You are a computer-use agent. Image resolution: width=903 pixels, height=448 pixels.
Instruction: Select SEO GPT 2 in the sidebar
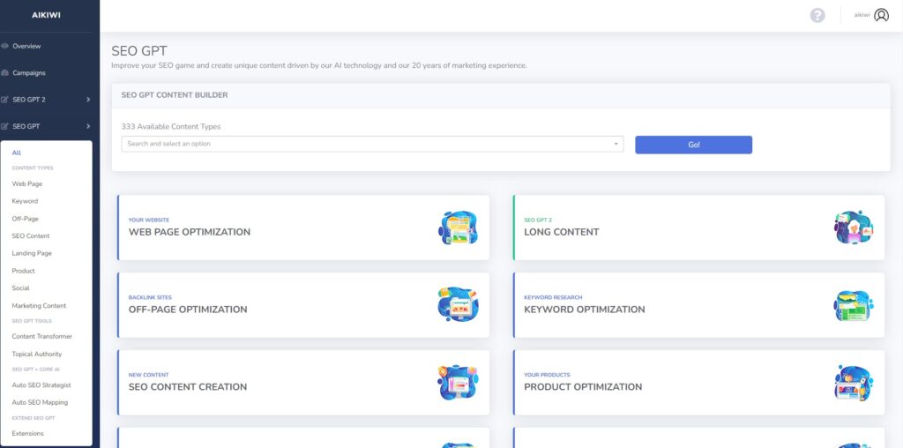coord(29,100)
